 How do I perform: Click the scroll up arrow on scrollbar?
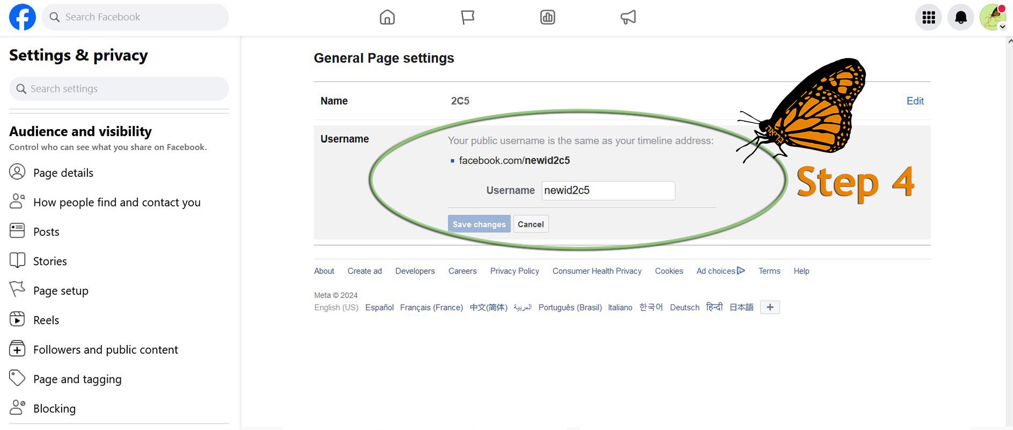[1010, 41]
